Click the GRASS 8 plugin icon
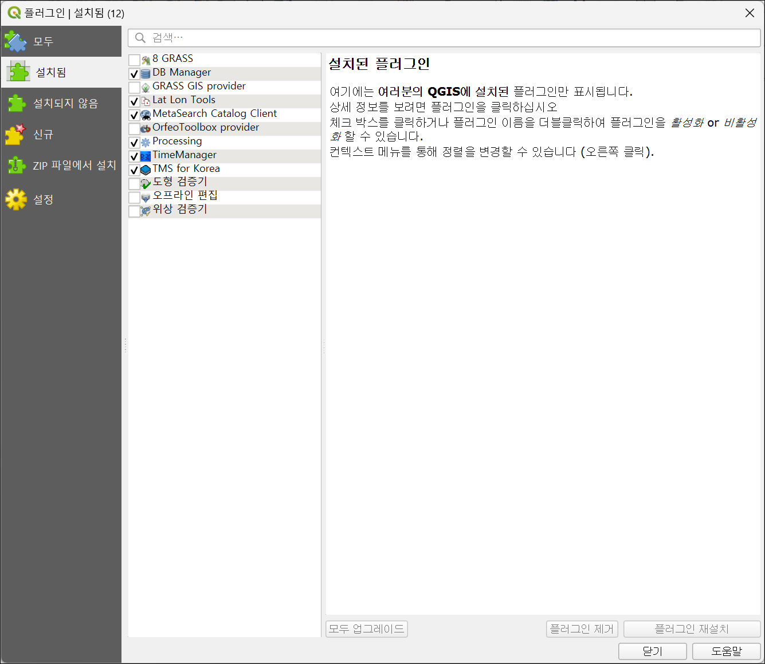 146,60
